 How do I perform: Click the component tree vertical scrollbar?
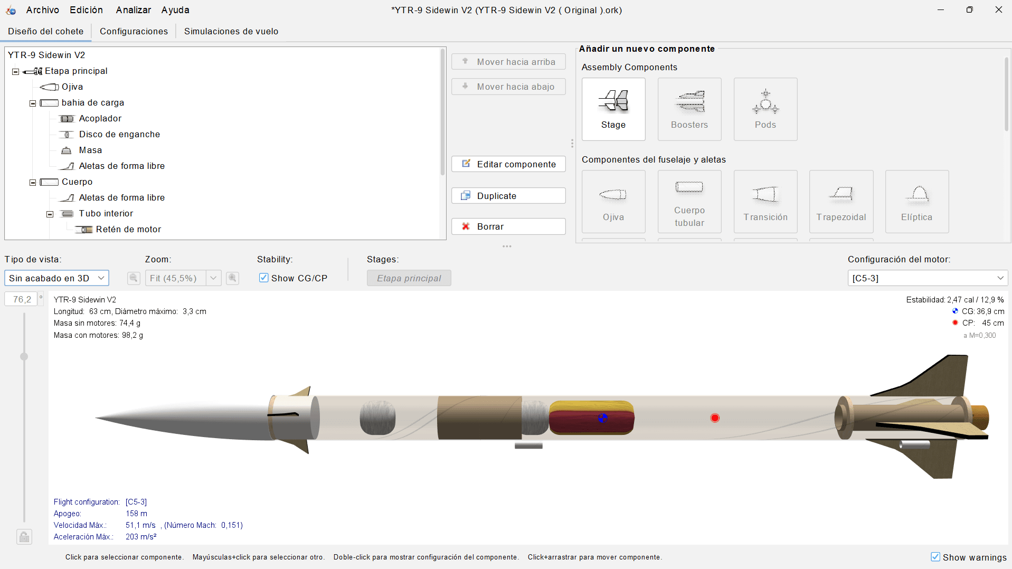coord(442,112)
